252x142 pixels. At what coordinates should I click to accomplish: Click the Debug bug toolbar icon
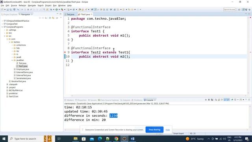51,9
